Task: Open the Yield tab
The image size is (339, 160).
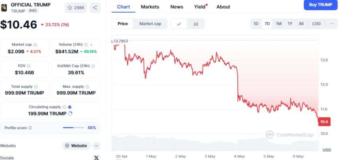Action: pyautogui.click(x=200, y=7)
